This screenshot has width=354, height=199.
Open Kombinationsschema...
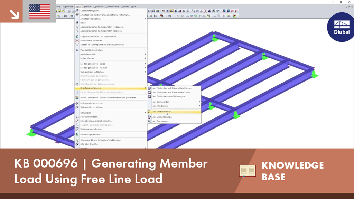(111, 129)
